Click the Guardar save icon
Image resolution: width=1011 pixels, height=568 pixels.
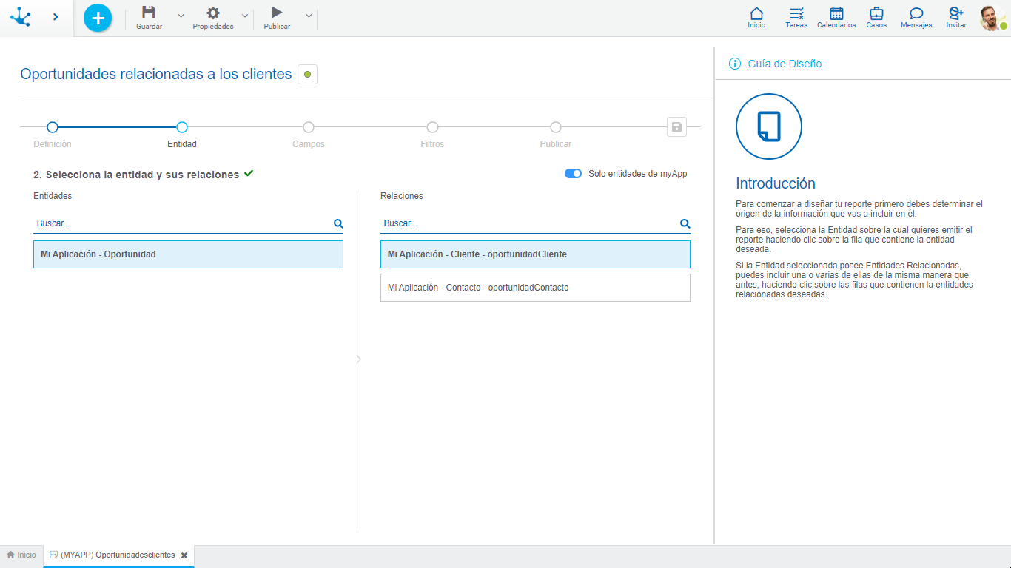click(149, 13)
